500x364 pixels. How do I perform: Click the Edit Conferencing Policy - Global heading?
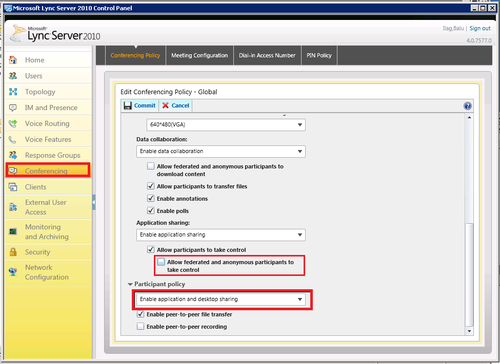169,92
